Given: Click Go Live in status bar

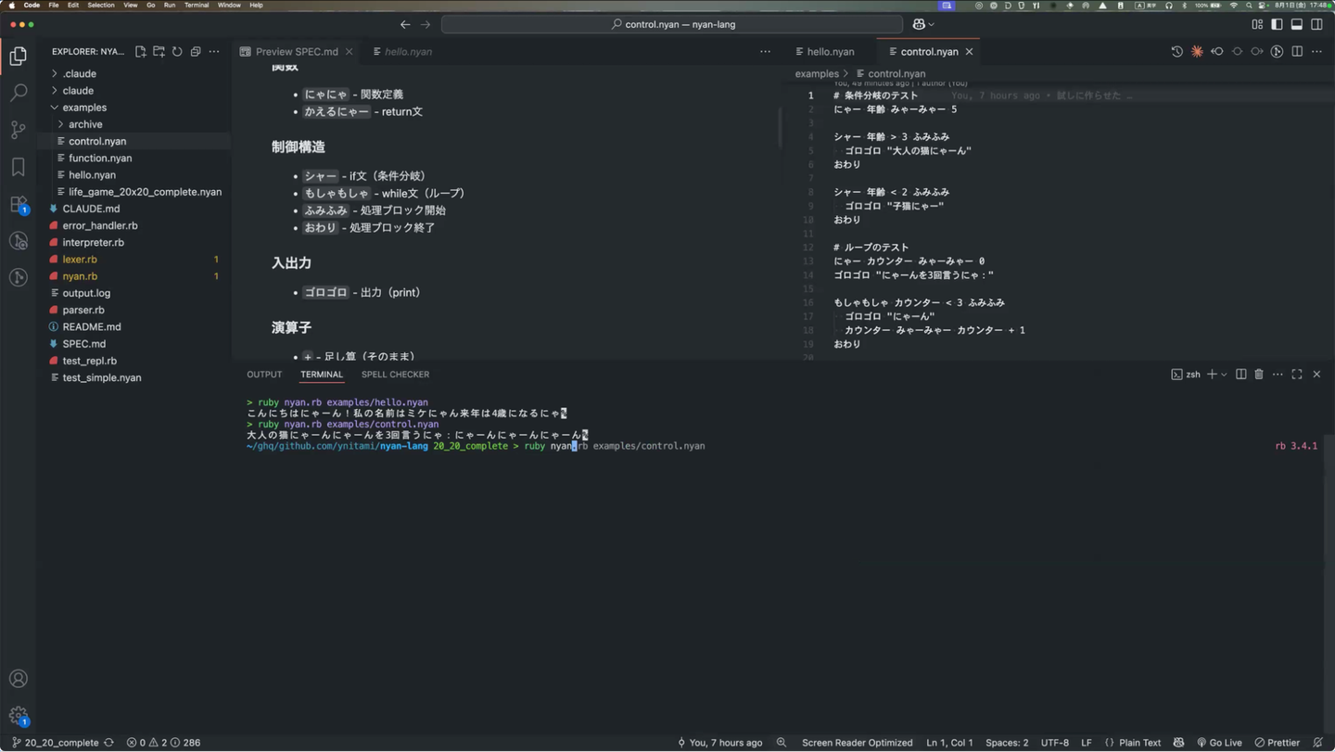Looking at the screenshot, I should tap(1219, 743).
